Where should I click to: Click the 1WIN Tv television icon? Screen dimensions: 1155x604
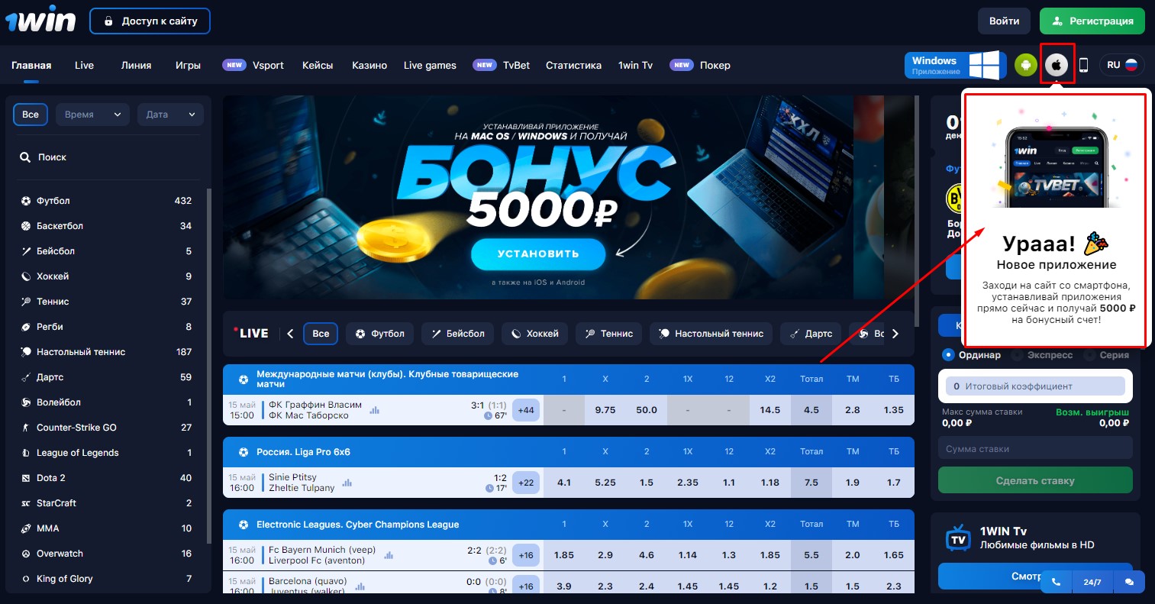[956, 537]
